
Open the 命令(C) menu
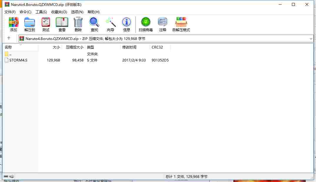(x=25, y=12)
